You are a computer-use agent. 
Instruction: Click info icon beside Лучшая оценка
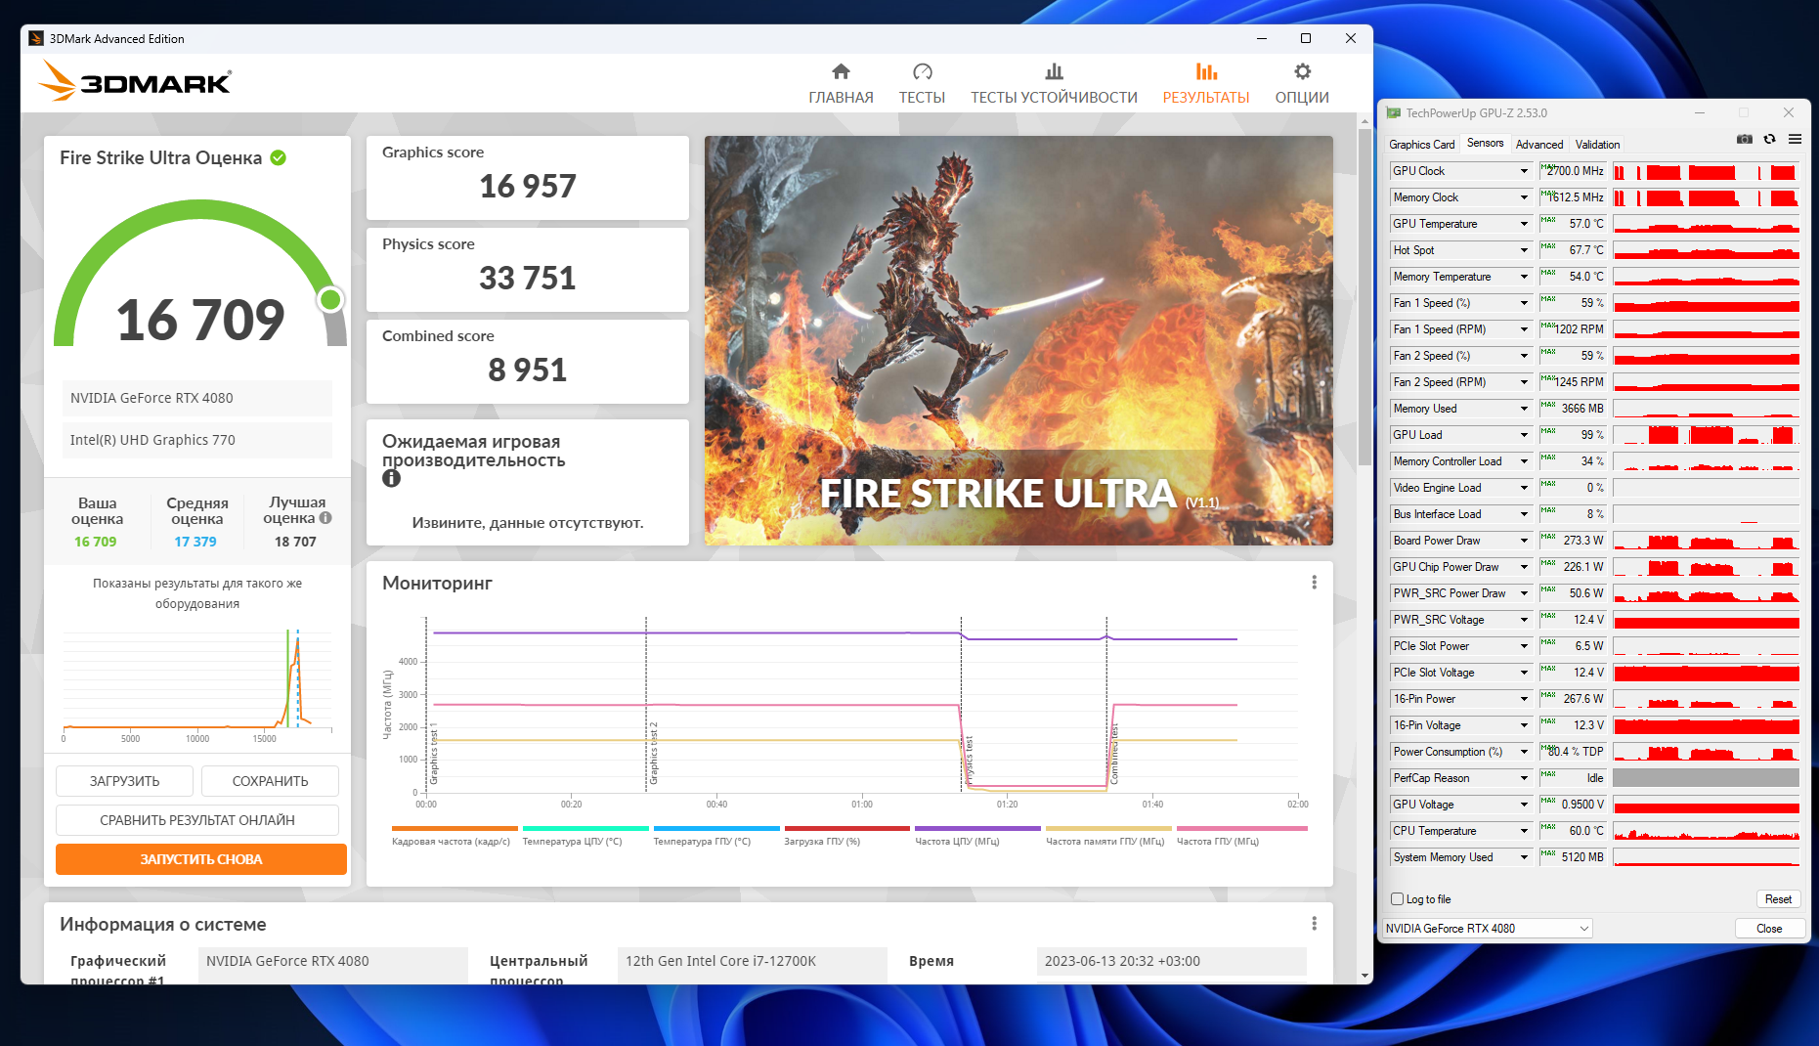coord(325,518)
